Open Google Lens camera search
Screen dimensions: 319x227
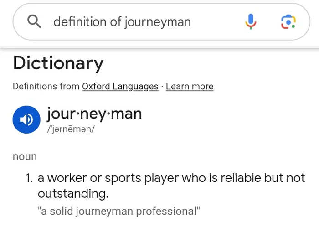pos(288,21)
